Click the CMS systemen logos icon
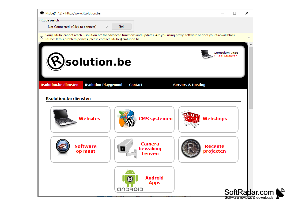This screenshot has width=291, height=206. tap(127, 118)
